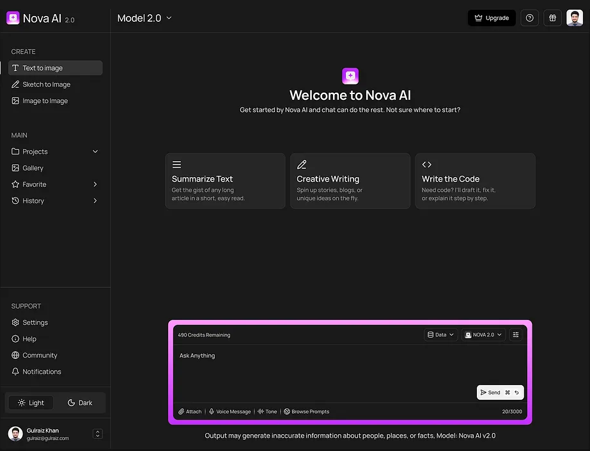Screen dimensions: 590x451
Task: Click the 2.0 version label beside Nova AI
Action: [x=70, y=20]
